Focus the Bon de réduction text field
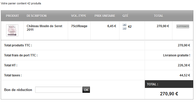The width and height of the screenshot is (196, 102). click(59, 90)
